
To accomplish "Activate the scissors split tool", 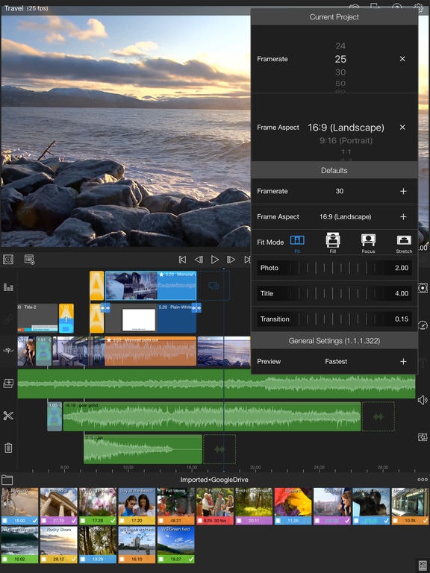I will pyautogui.click(x=8, y=416).
